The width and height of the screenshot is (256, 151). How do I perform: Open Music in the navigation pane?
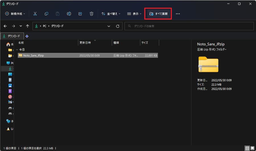(x=10, y=97)
